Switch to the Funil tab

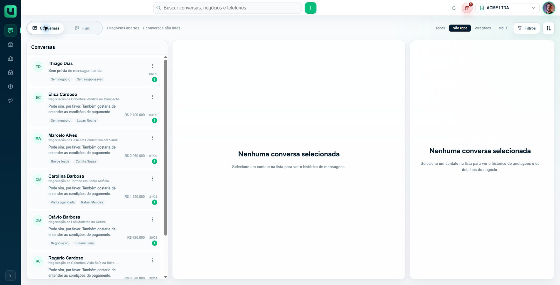(x=83, y=28)
